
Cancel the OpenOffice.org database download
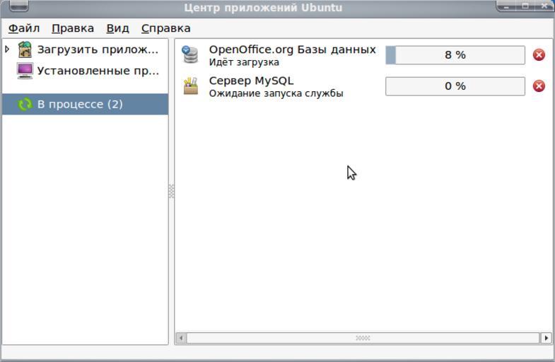pos(539,55)
